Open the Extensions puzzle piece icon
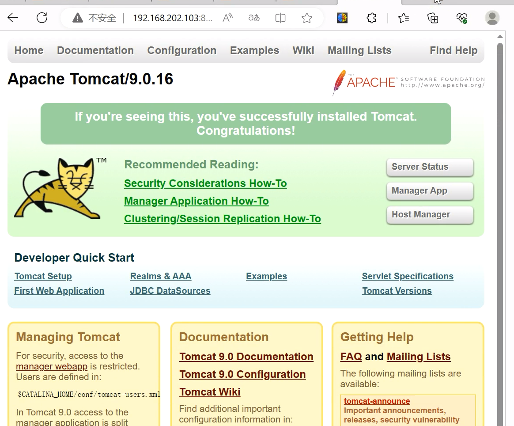Viewport: 514px width, 426px height. tap(371, 18)
